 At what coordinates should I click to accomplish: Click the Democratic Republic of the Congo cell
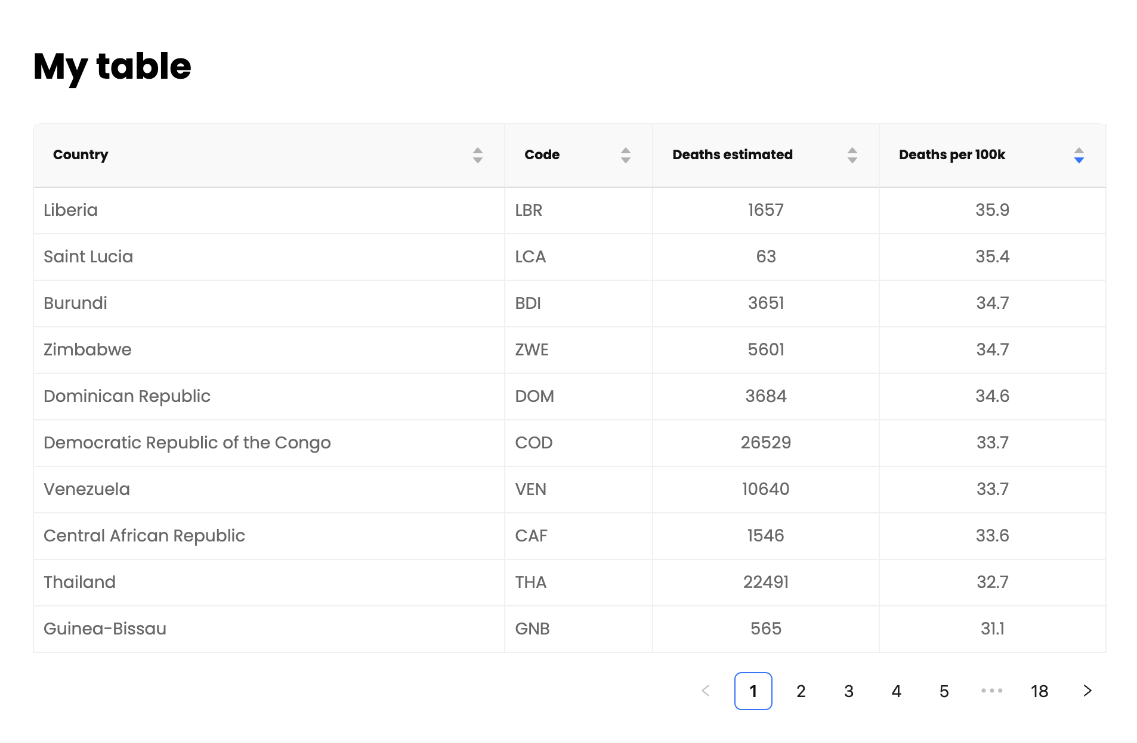coord(187,443)
